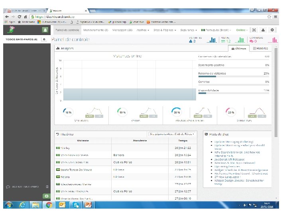Click the 38 % circular gauge
287x215 pixels.
[177, 112]
